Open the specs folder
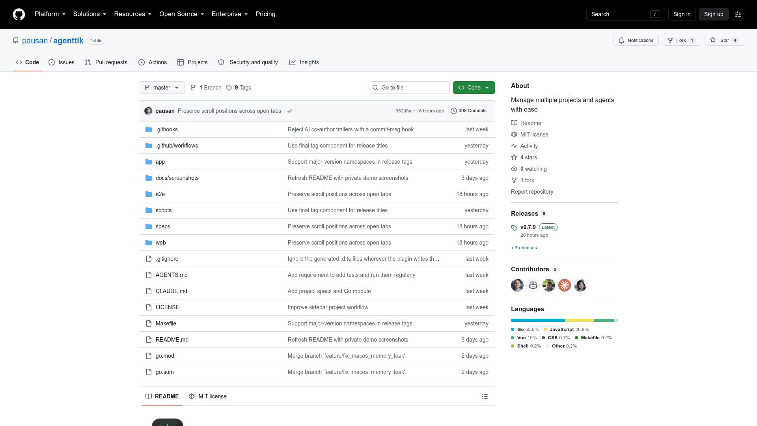The image size is (757, 426). (163, 226)
